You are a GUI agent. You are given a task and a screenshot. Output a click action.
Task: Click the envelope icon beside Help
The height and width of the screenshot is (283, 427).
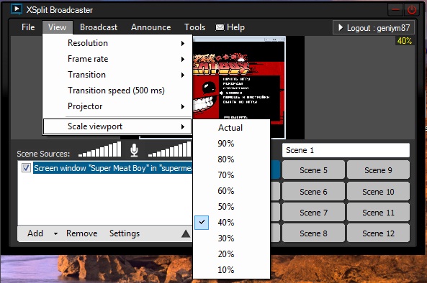coord(220,27)
